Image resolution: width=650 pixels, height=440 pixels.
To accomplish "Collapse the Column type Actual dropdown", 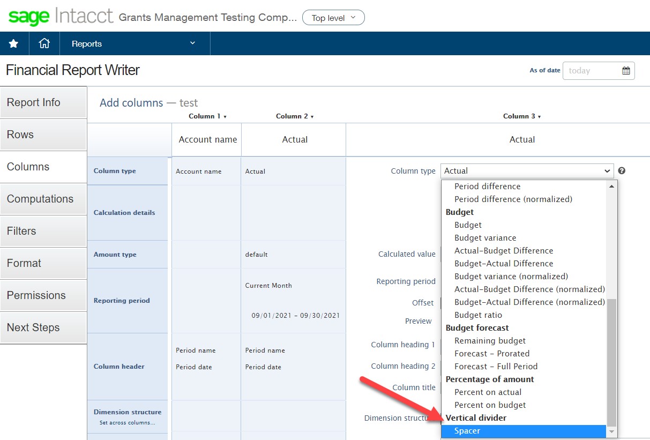I will pyautogui.click(x=526, y=171).
